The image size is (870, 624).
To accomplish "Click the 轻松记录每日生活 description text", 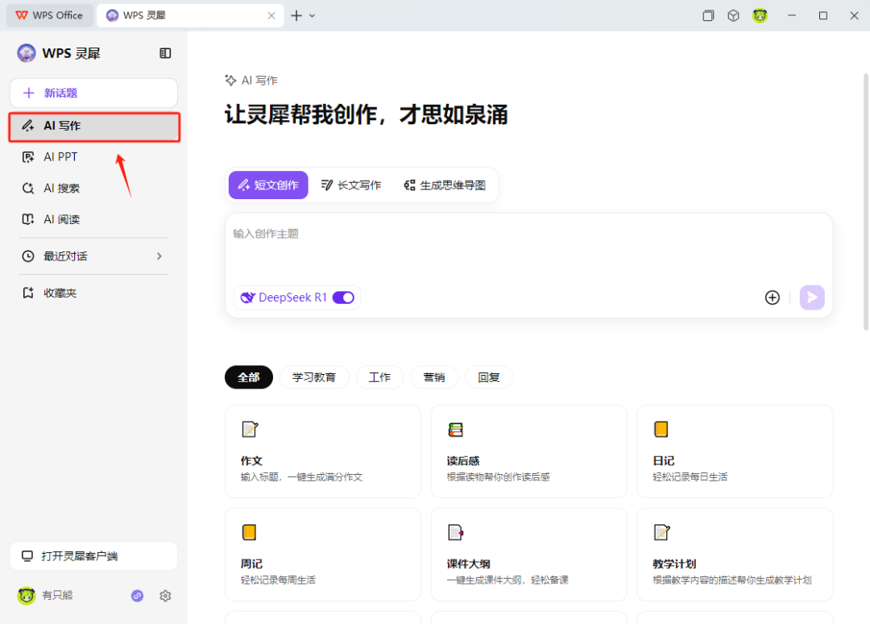I will pyautogui.click(x=690, y=477).
